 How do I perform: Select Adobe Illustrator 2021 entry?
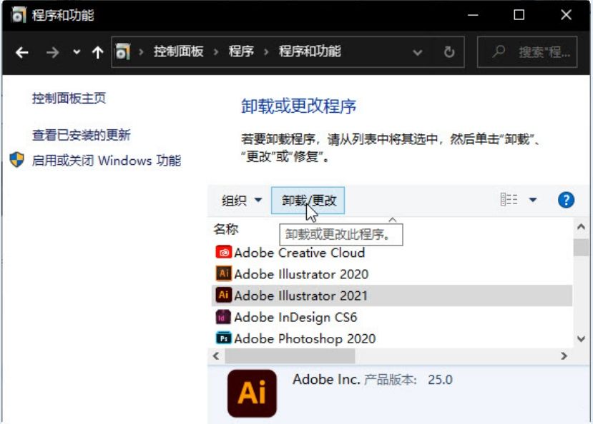click(392, 296)
